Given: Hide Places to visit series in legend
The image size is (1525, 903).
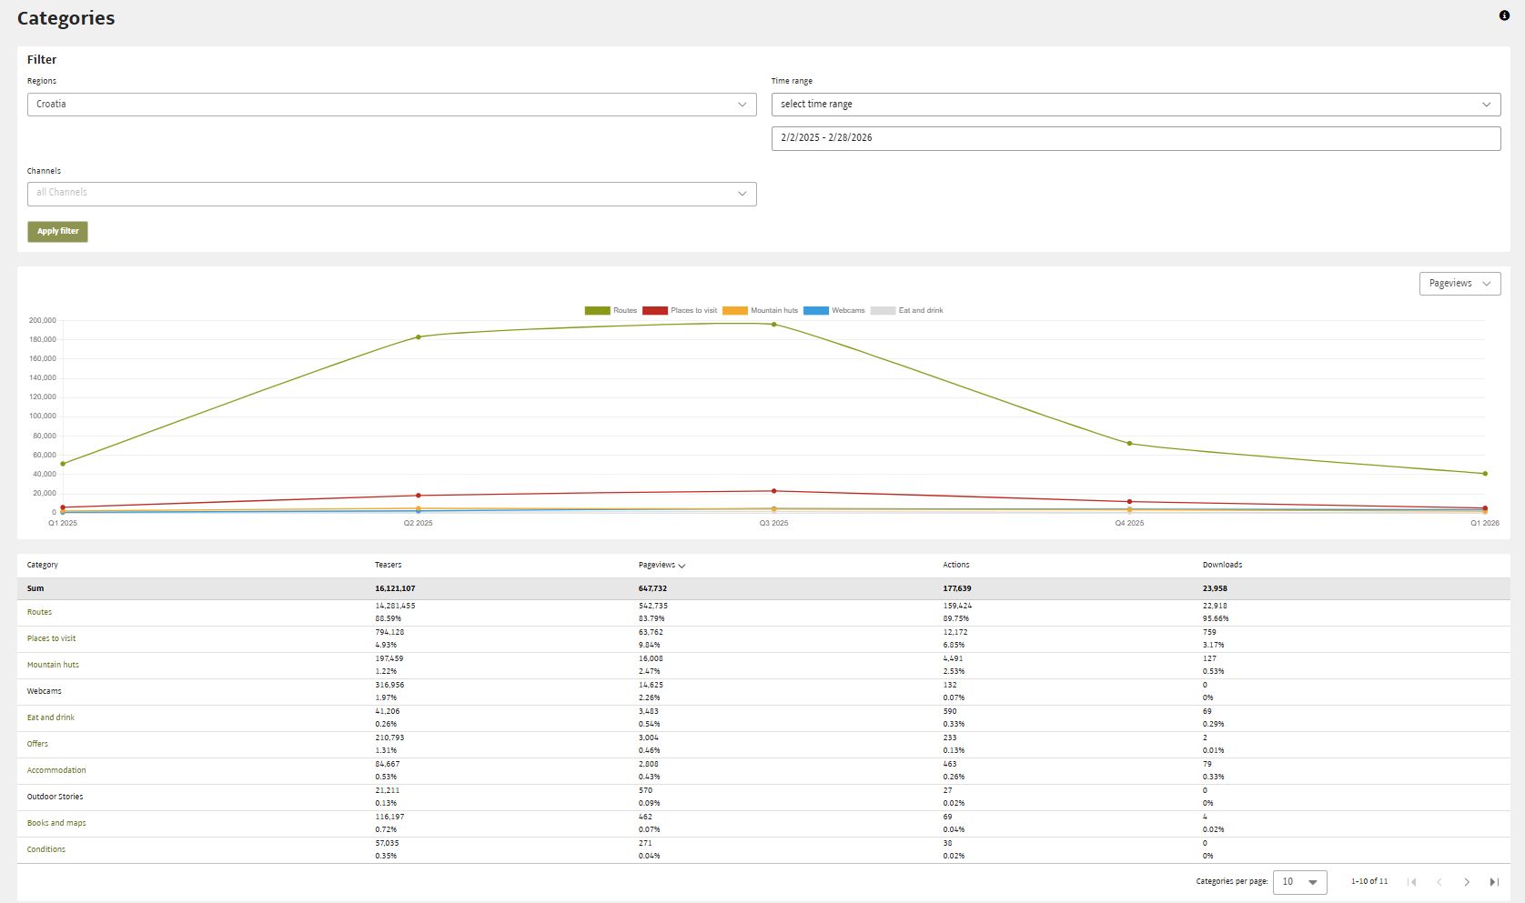Looking at the screenshot, I should (x=680, y=311).
